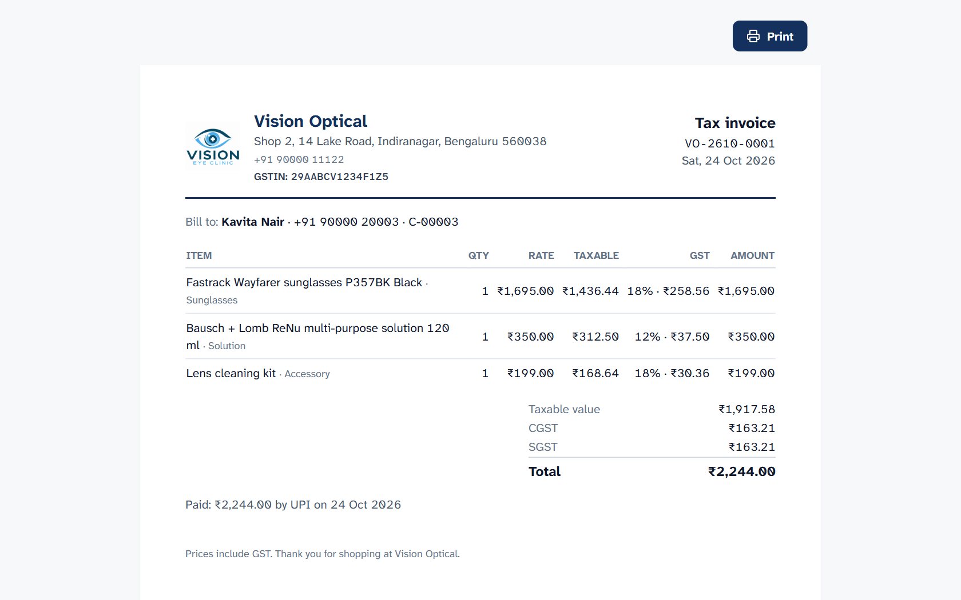Select the Vision Optical heading

point(311,121)
